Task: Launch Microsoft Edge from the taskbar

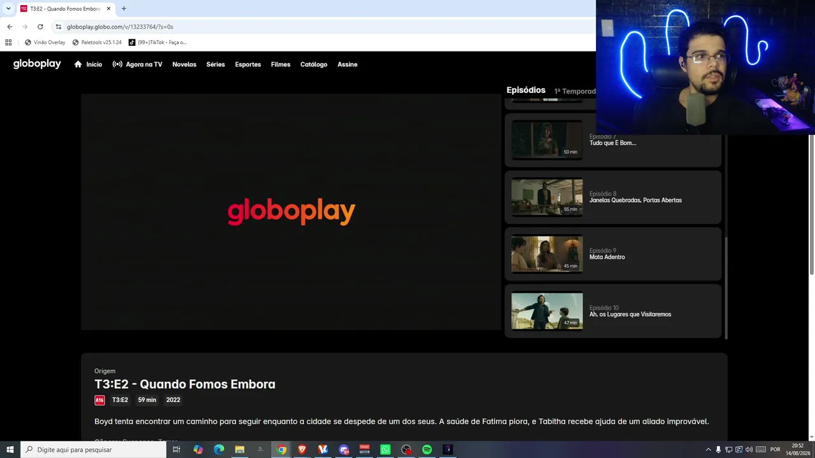Action: pyautogui.click(x=219, y=450)
